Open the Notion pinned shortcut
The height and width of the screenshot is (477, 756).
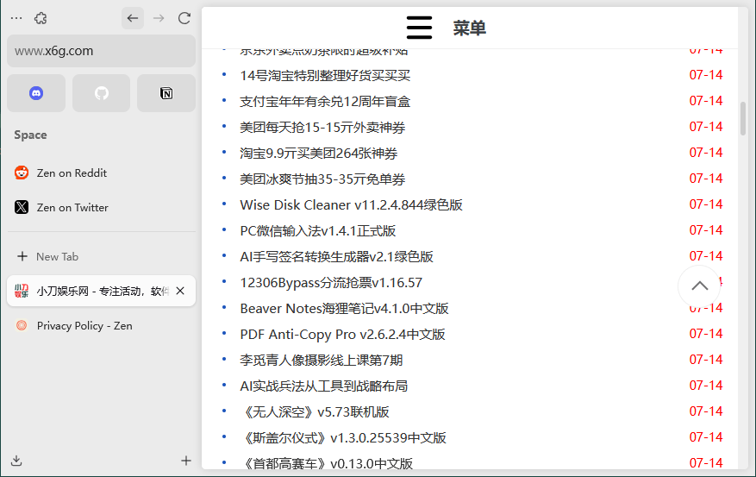tap(166, 93)
